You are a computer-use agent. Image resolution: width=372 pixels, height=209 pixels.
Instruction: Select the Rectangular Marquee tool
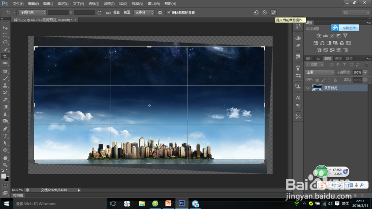pyautogui.click(x=5, y=35)
